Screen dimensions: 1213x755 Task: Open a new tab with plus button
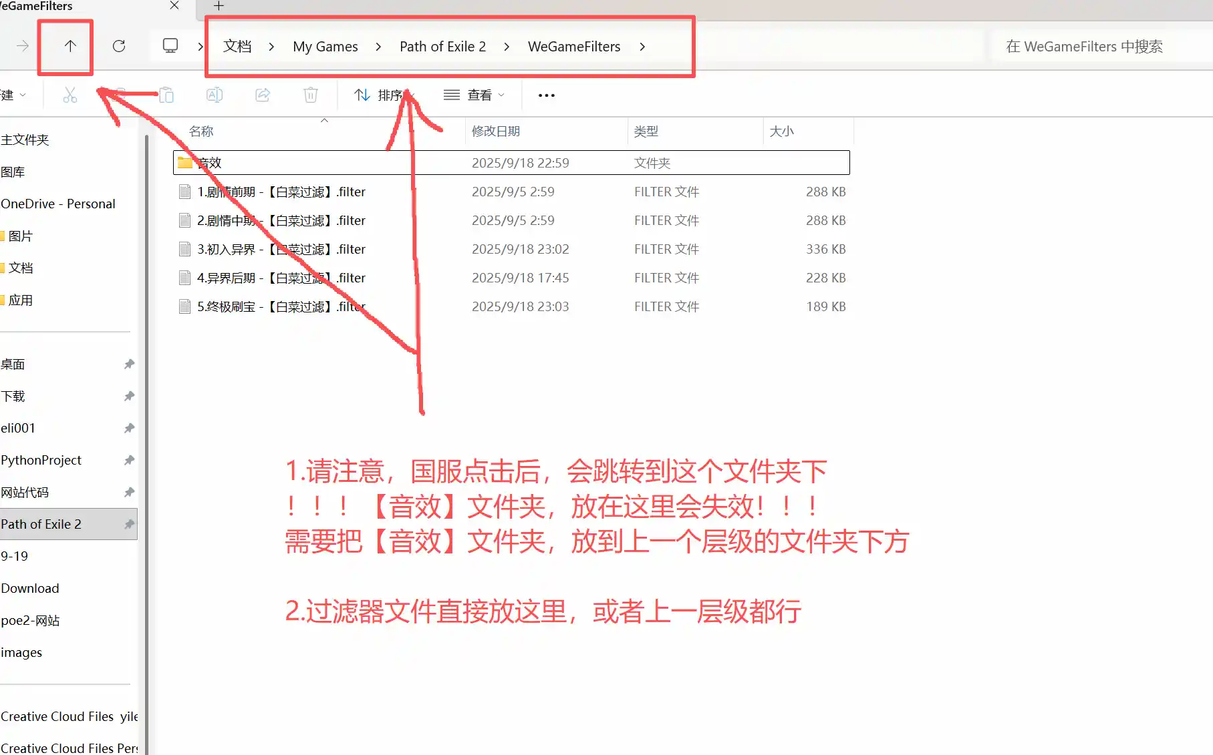click(x=219, y=6)
